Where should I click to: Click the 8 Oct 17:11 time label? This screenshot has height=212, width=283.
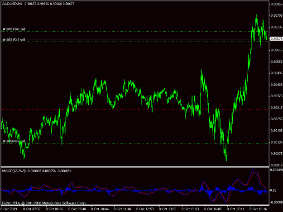[x=235, y=209]
